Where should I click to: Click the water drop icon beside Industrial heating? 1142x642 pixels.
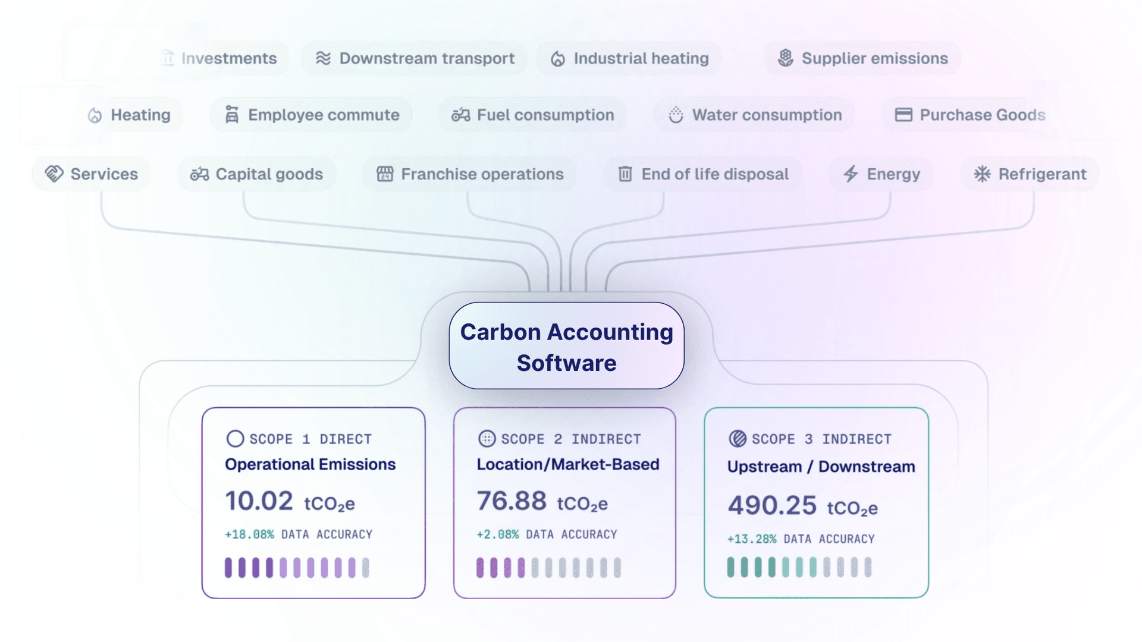tap(558, 58)
